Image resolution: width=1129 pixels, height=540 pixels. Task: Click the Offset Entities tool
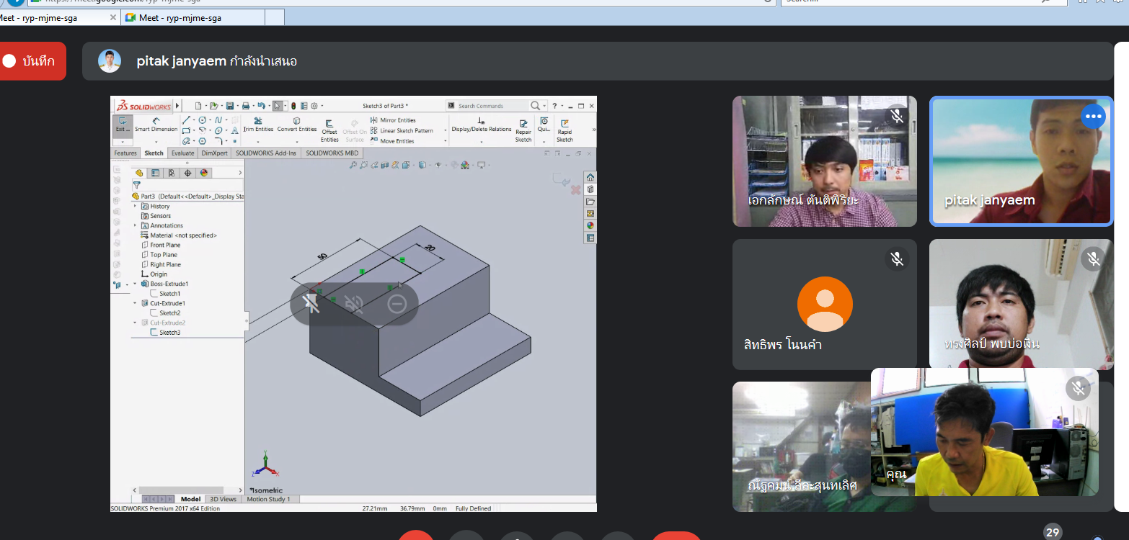click(329, 130)
